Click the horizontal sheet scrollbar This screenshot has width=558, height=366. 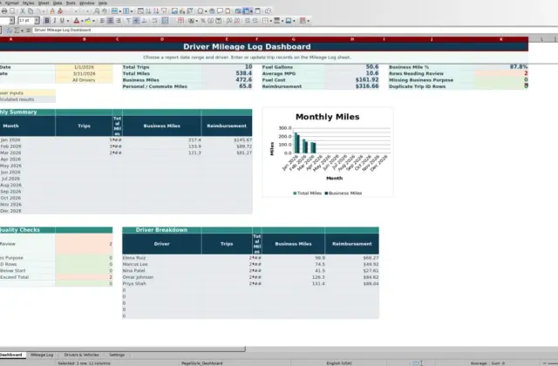point(122,349)
